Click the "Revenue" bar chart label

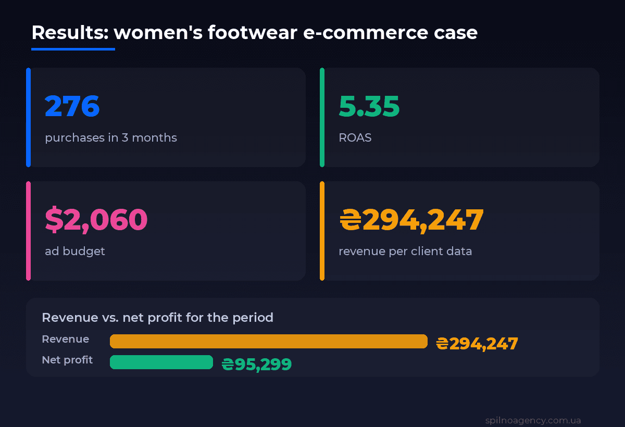coord(65,339)
